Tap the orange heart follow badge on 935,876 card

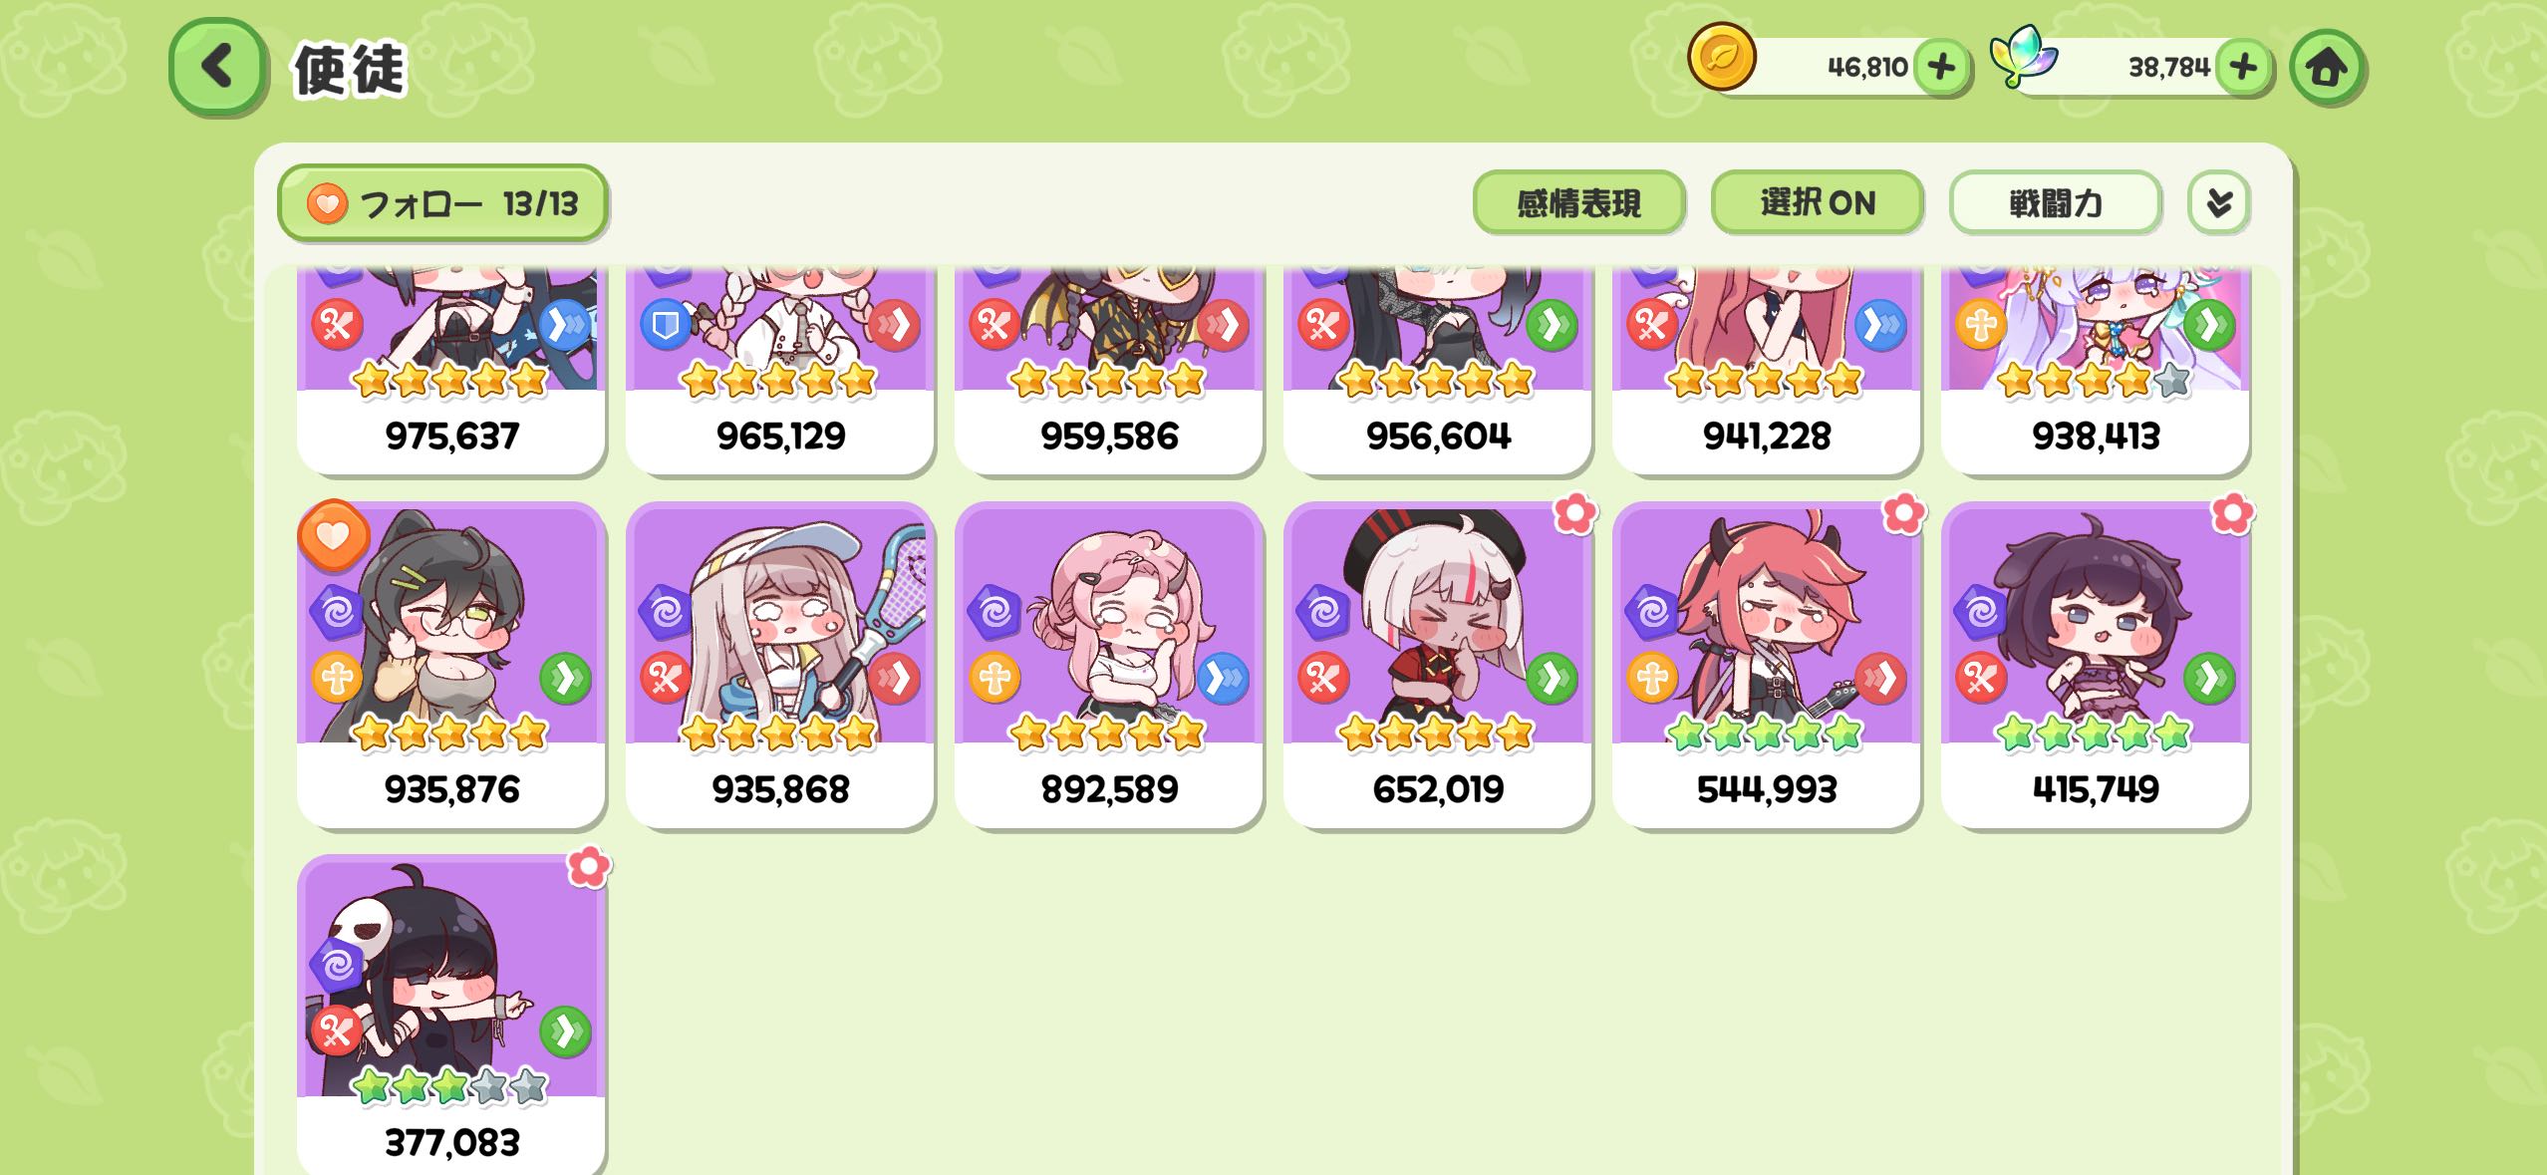coord(334,536)
